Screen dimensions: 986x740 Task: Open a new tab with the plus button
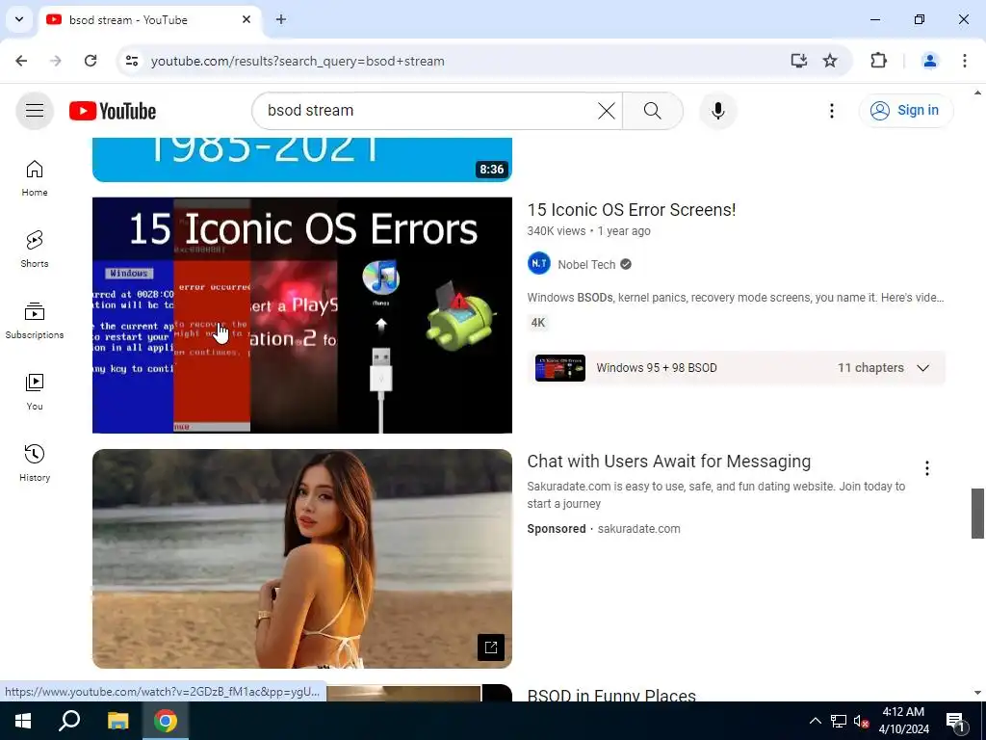tap(281, 19)
